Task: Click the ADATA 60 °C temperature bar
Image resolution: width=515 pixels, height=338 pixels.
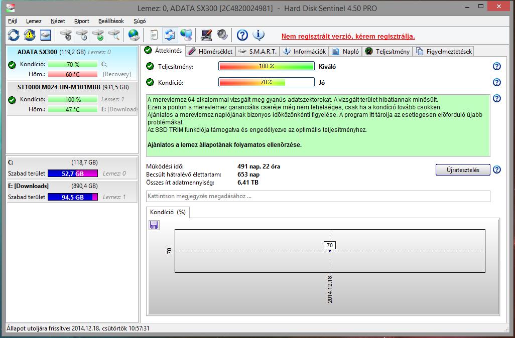Action: point(73,74)
